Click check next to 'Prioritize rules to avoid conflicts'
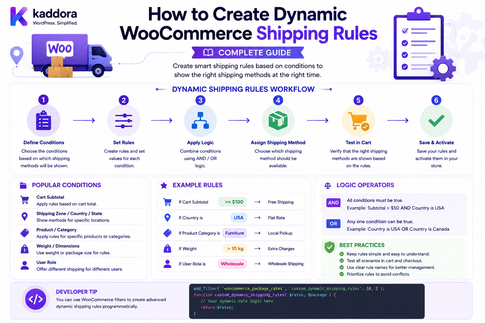This screenshot has width=485, height=323. point(342,274)
